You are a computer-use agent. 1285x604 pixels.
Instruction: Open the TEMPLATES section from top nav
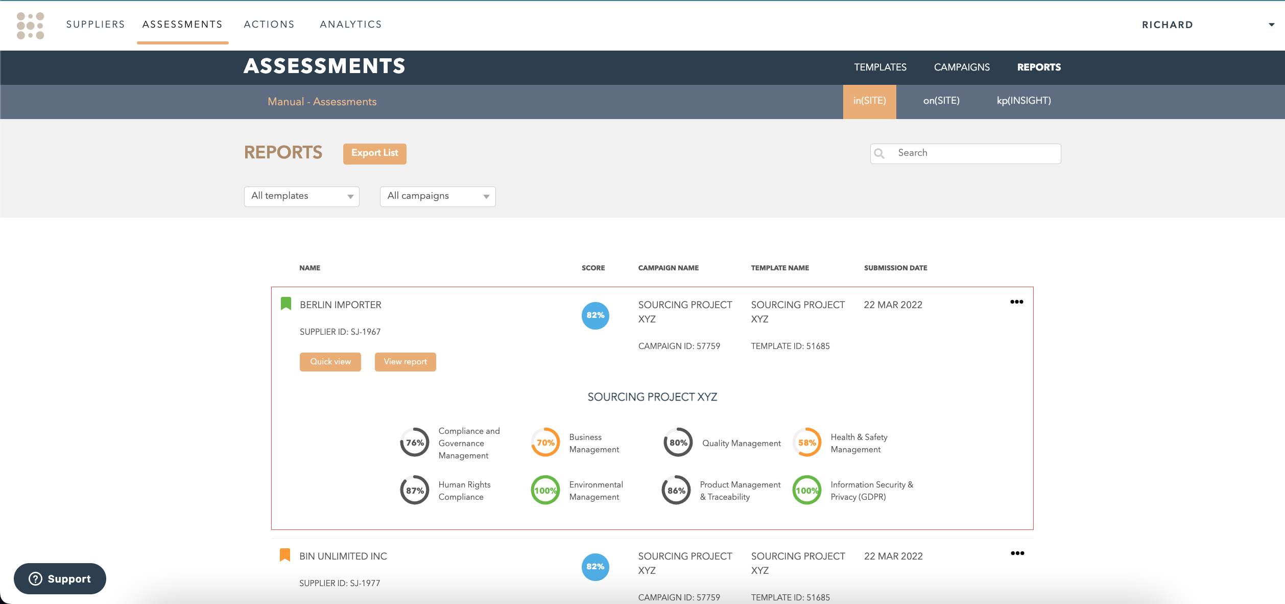[x=880, y=67]
